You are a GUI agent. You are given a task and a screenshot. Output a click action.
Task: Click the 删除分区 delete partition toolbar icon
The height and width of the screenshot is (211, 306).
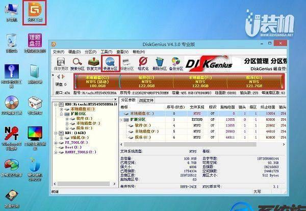click(160, 64)
